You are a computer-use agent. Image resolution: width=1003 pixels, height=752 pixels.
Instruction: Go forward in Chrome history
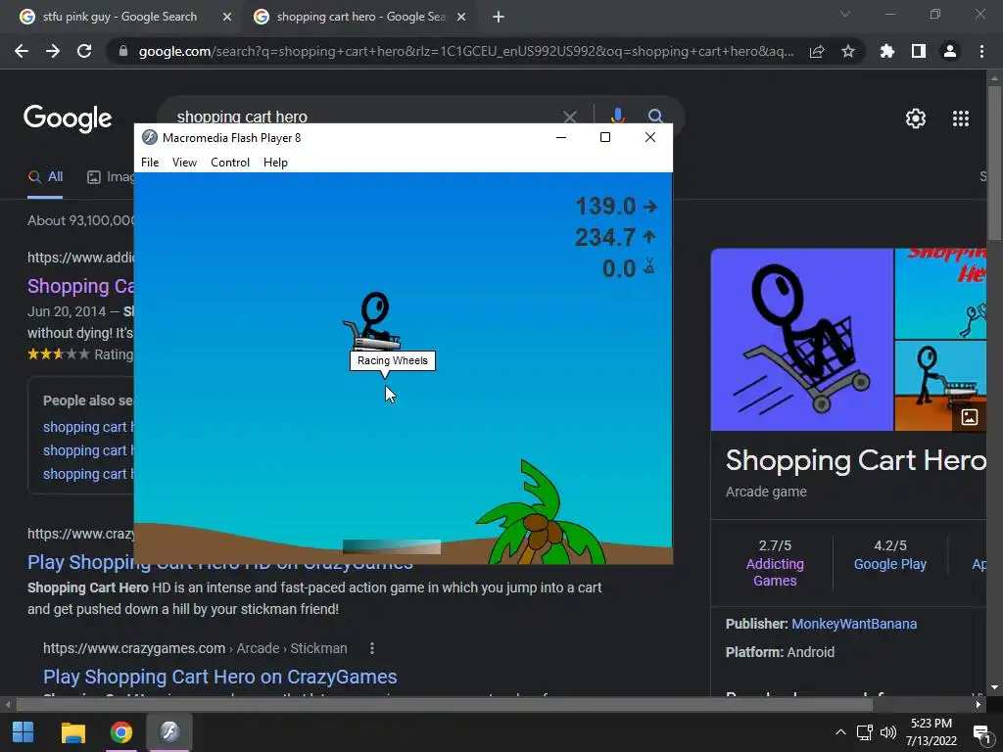pos(53,51)
